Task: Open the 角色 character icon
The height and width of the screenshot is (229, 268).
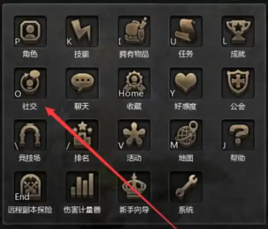Action: click(30, 32)
